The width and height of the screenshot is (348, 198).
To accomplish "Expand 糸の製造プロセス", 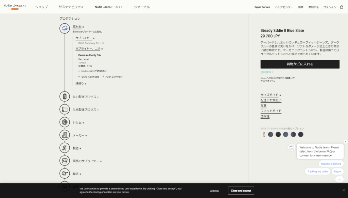I will (x=86, y=97).
